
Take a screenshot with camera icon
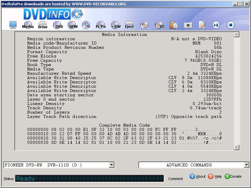coord(188,25)
